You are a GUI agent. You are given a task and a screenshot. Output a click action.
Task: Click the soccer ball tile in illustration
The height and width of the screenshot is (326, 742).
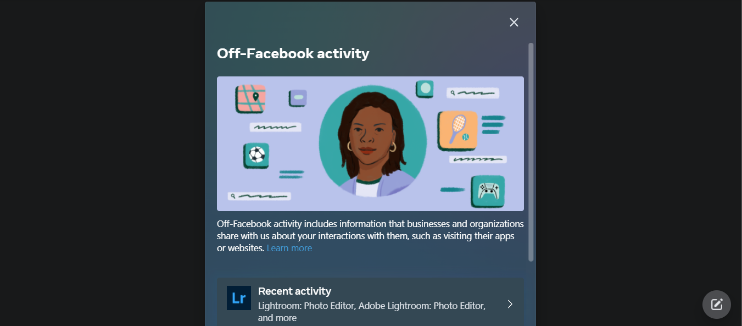tap(256, 156)
